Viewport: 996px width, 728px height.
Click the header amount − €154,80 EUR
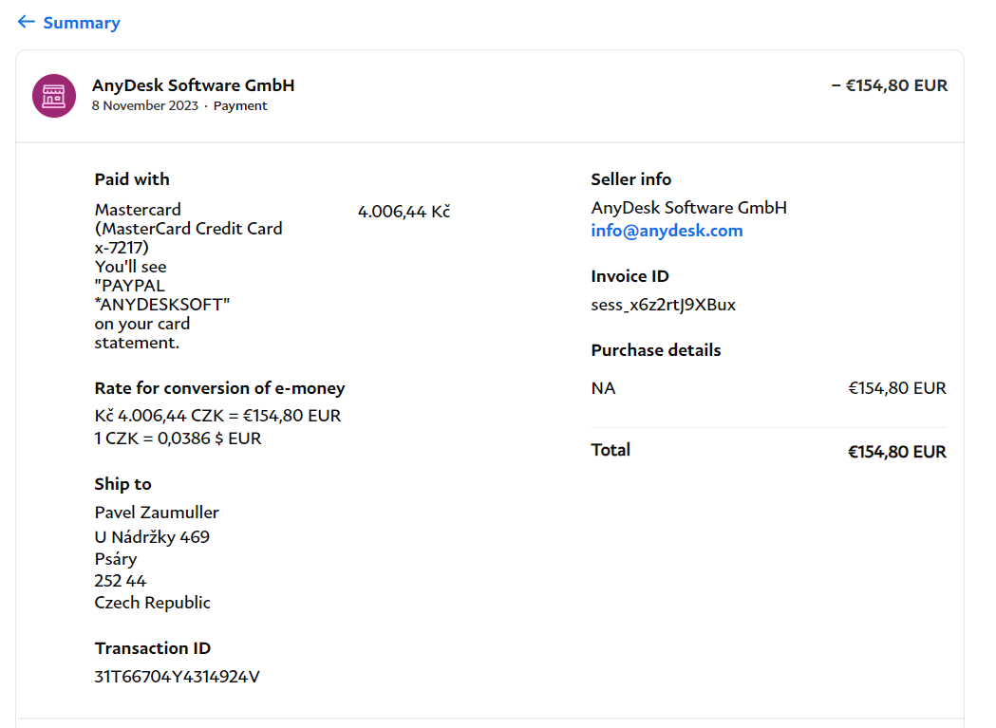pyautogui.click(x=889, y=85)
